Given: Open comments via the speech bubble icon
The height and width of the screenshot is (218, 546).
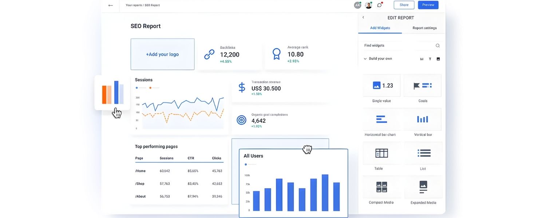Looking at the screenshot, I should tap(379, 5).
